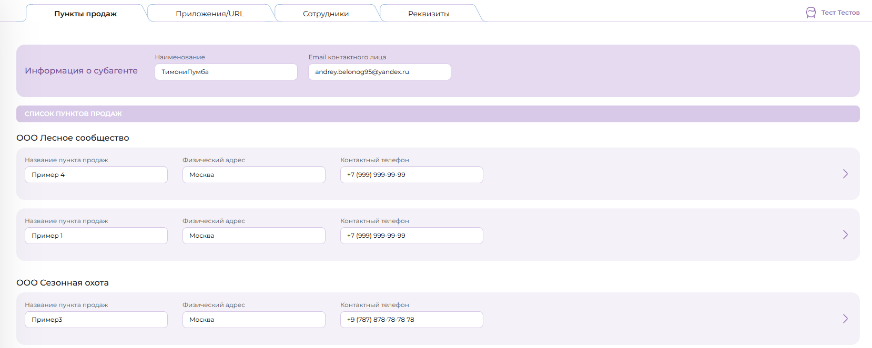Focus the Email контактного лица field
Viewport: 872px width, 348px height.
click(379, 72)
